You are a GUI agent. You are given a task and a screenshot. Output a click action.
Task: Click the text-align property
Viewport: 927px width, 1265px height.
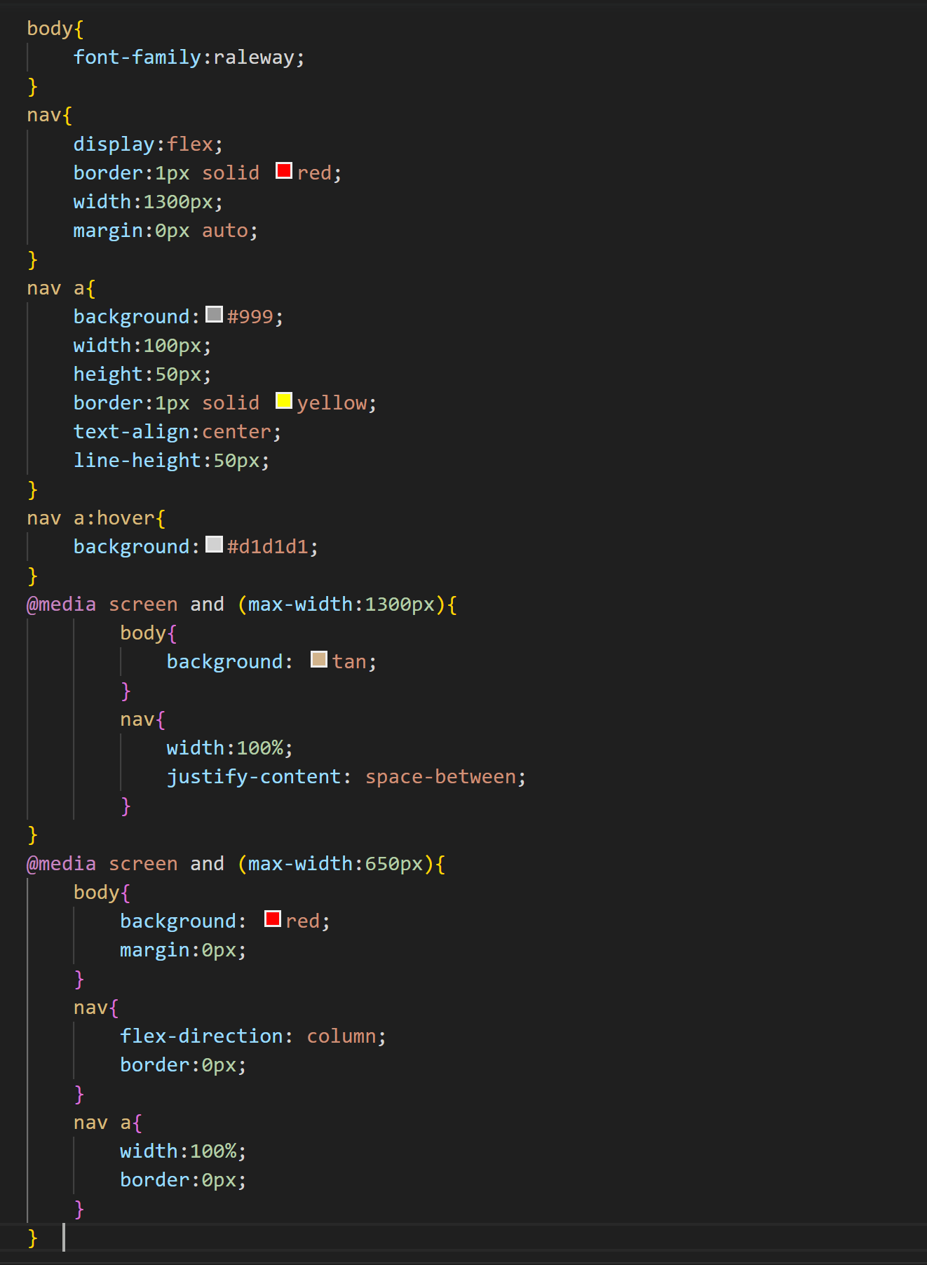[132, 432]
